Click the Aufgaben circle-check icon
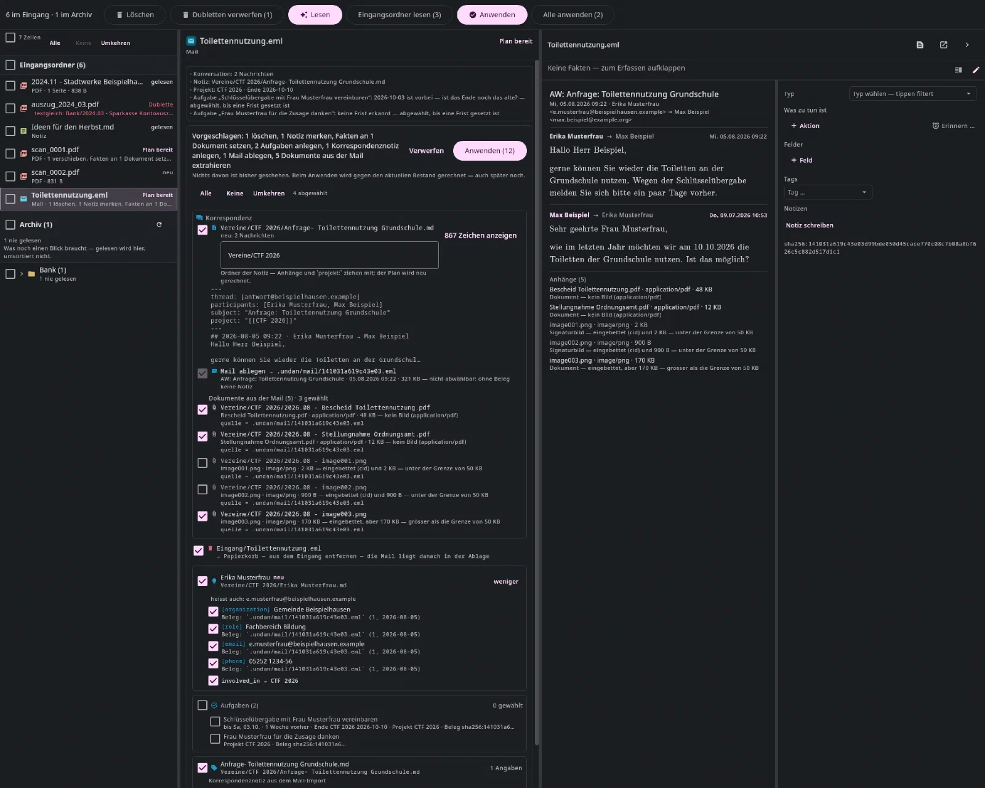Image resolution: width=985 pixels, height=788 pixels. [x=214, y=706]
